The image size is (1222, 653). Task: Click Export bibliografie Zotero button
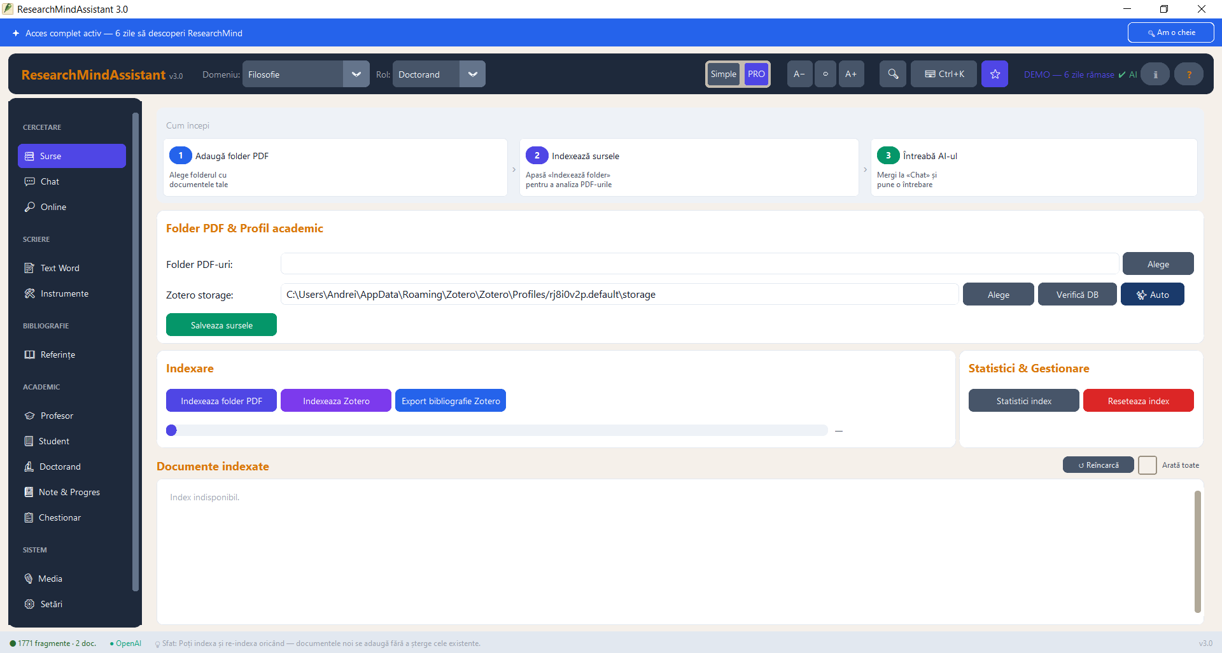451,401
